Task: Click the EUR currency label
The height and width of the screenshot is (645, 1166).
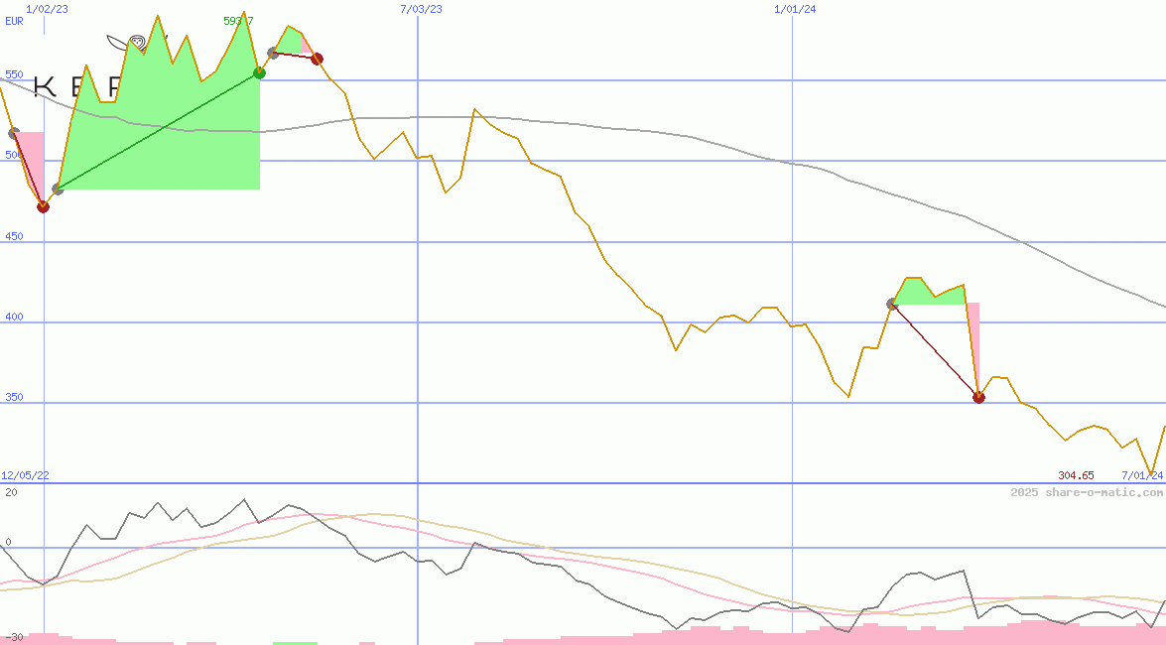Action: 14,21
